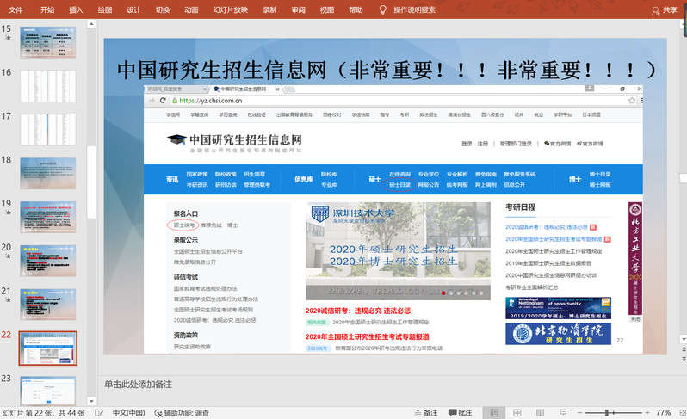Click the zoom in plus icon

pyautogui.click(x=646, y=413)
